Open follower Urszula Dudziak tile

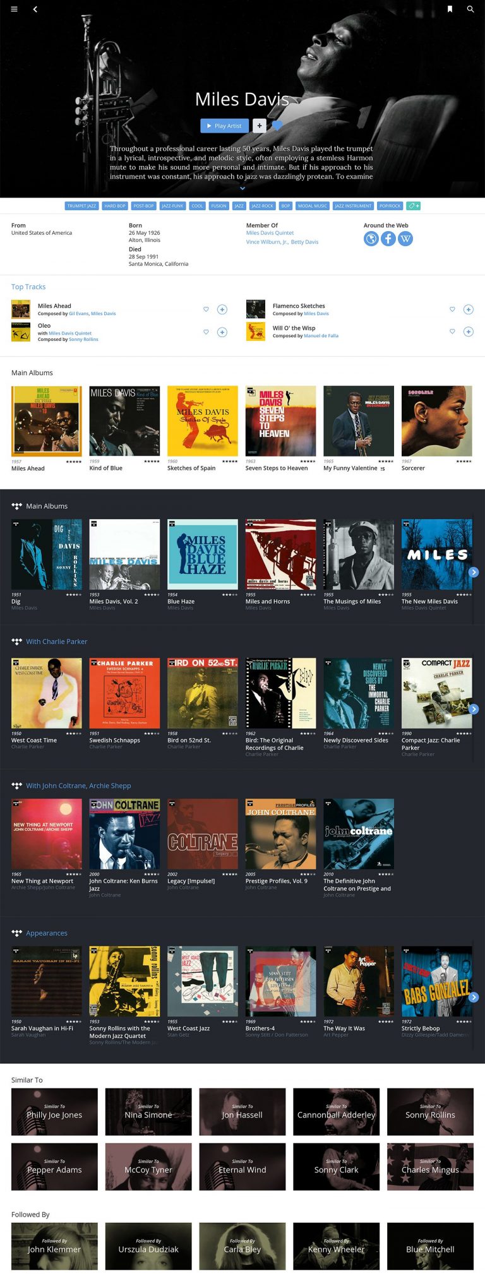[148, 1246]
